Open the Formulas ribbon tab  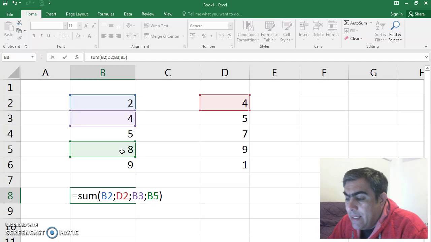click(x=106, y=14)
